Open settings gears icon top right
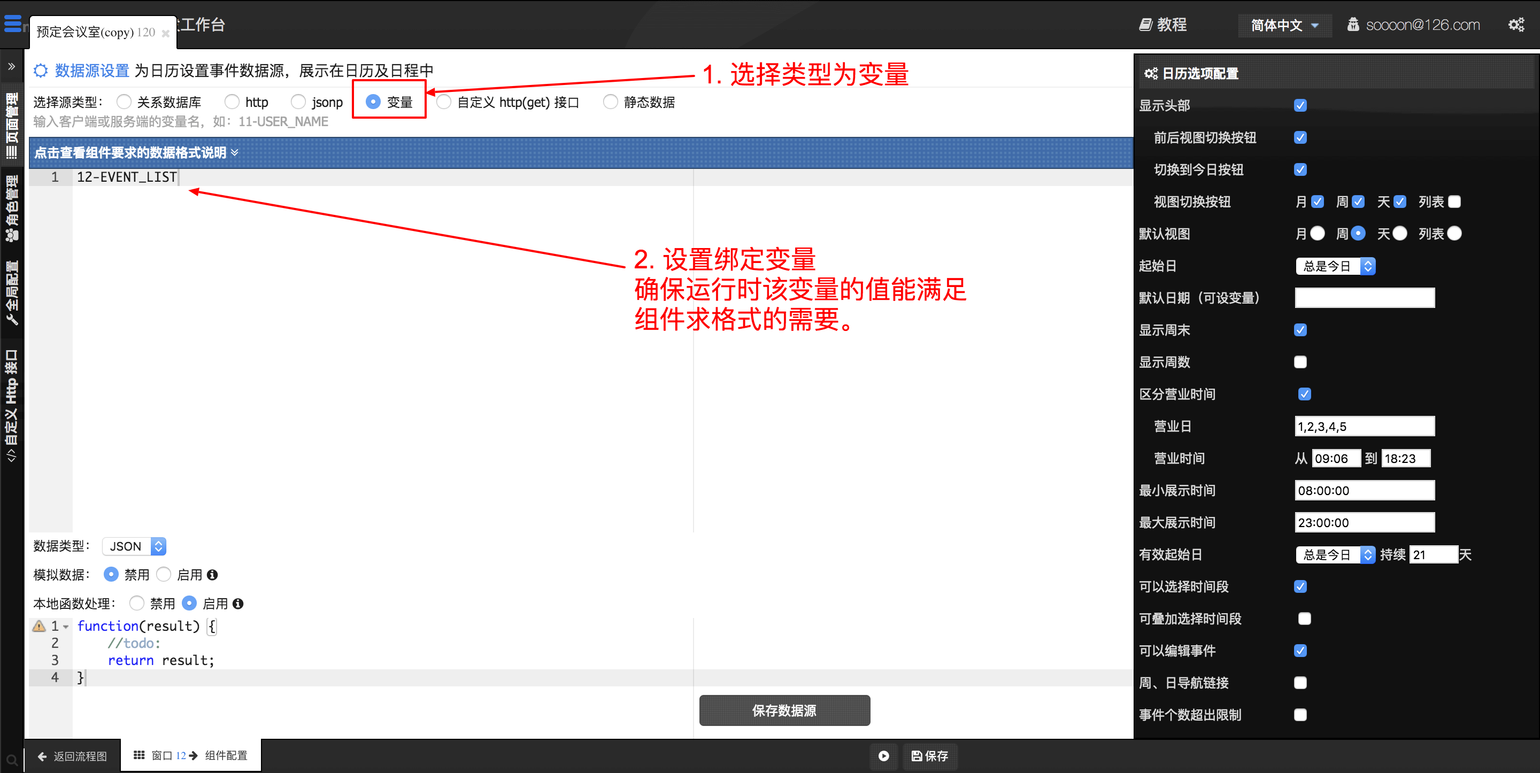The image size is (1540, 773). 1515,25
